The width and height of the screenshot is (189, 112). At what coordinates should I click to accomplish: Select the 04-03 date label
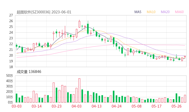pyautogui.click(x=77, y=106)
